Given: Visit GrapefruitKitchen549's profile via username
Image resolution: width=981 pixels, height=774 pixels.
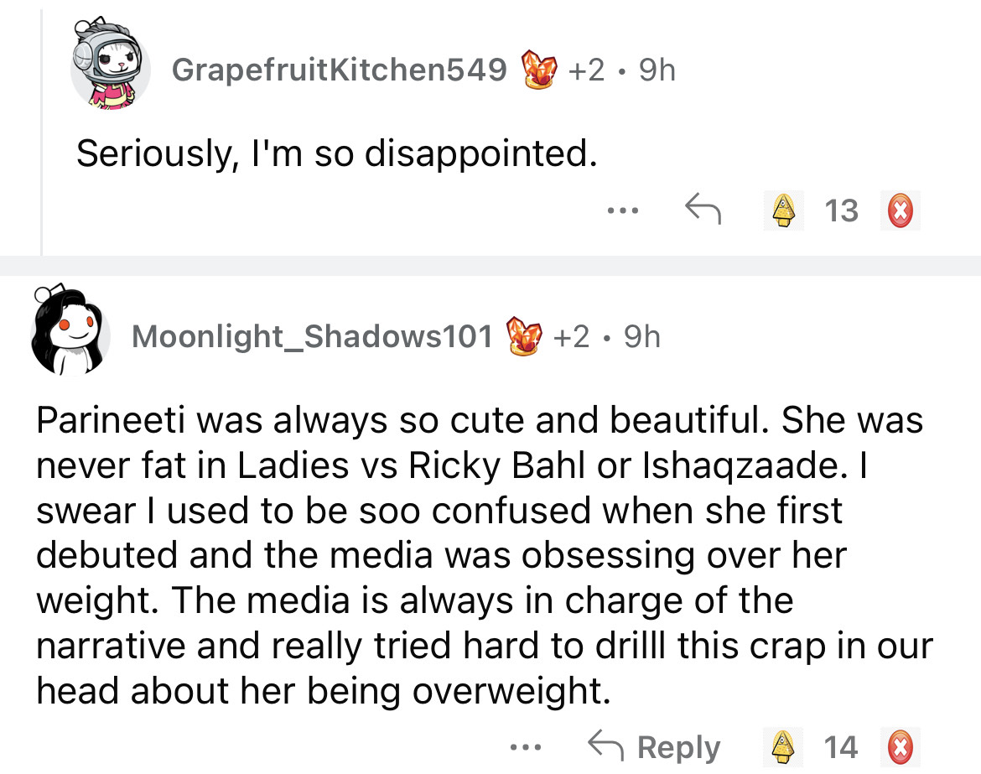Looking at the screenshot, I should 339,70.
